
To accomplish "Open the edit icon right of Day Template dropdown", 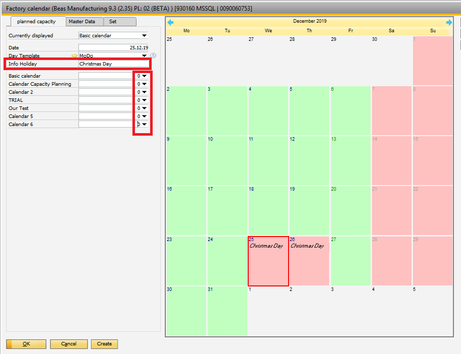I will (x=153, y=55).
